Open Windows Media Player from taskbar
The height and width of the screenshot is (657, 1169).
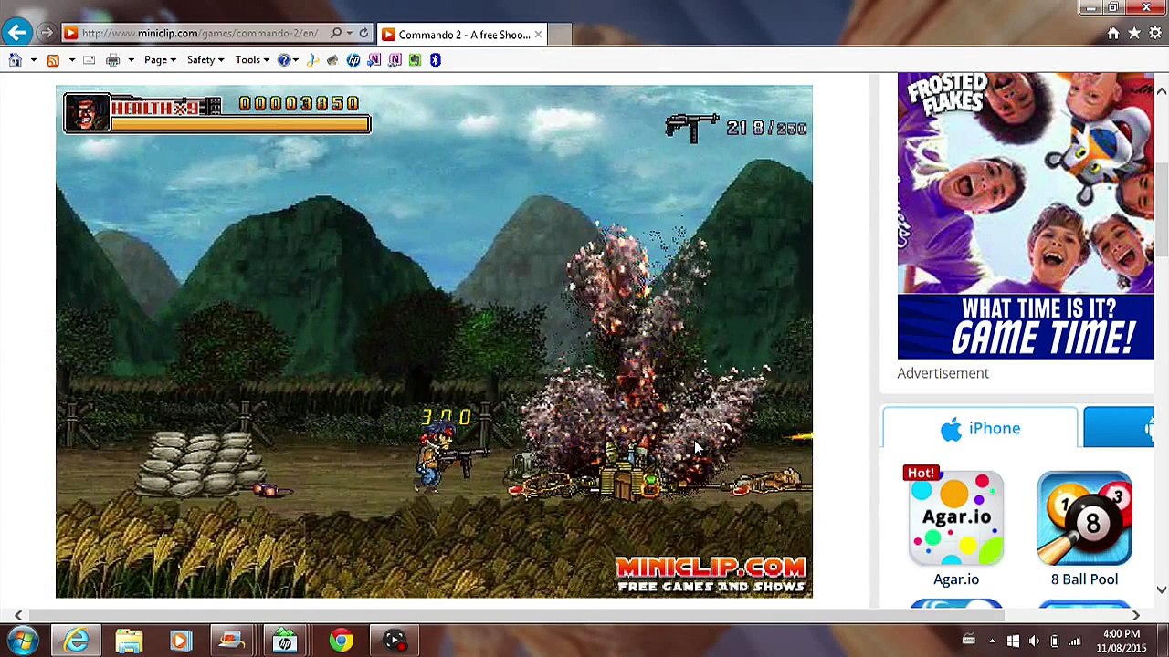[180, 641]
